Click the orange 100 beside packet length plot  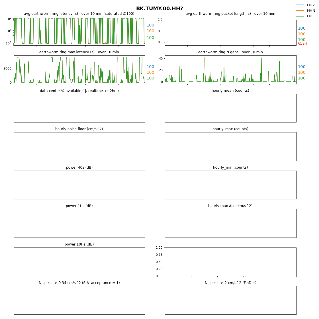[x=302, y=34]
